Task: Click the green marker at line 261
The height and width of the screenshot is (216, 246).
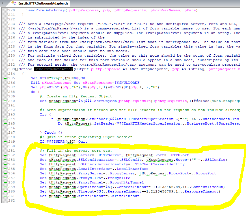Action: pos(5,196)
